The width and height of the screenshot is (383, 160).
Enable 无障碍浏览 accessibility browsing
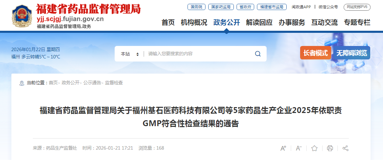coord(352,53)
